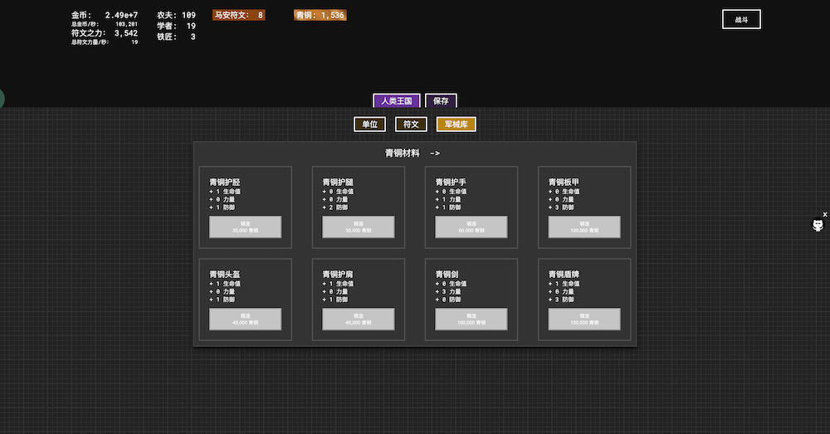830x434 pixels.
Task: Click the cat mascot icon on right edge
Action: [818, 225]
